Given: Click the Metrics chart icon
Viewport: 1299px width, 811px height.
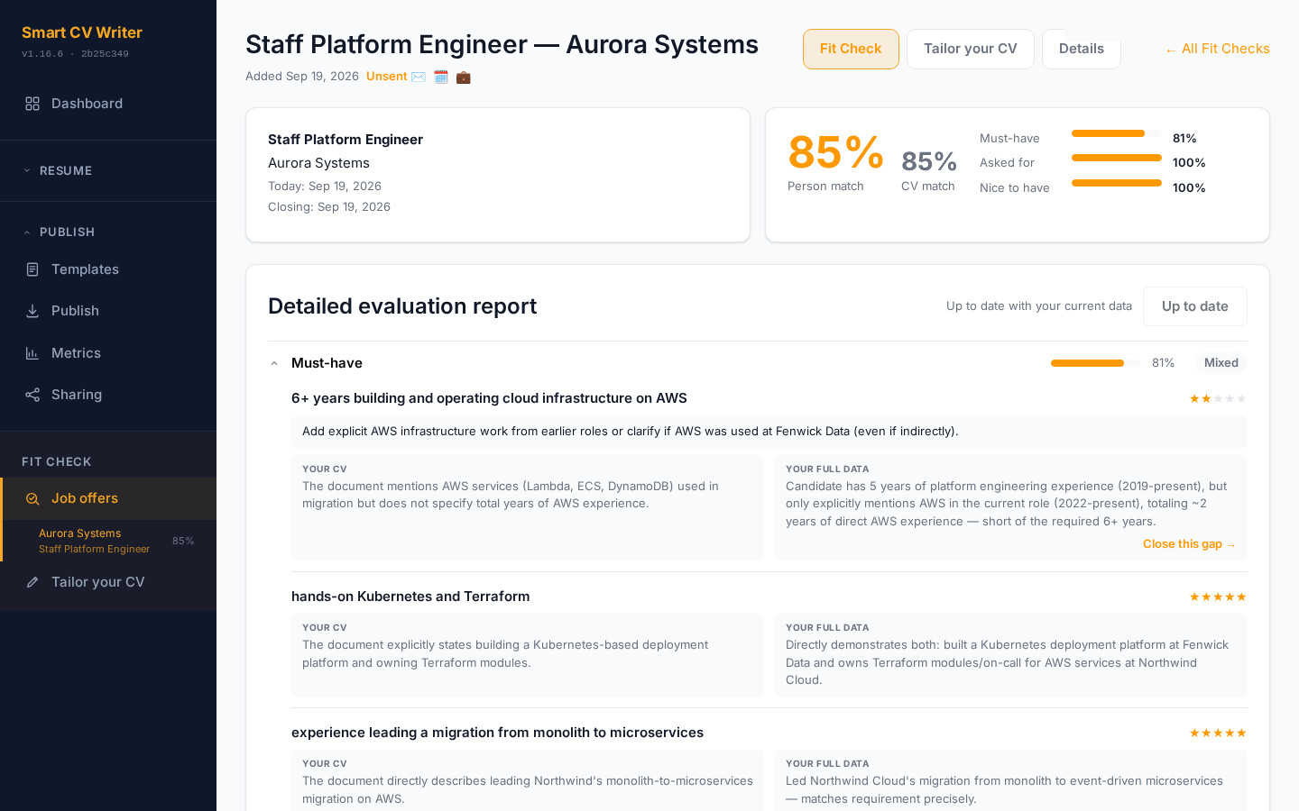Looking at the screenshot, I should (x=32, y=353).
